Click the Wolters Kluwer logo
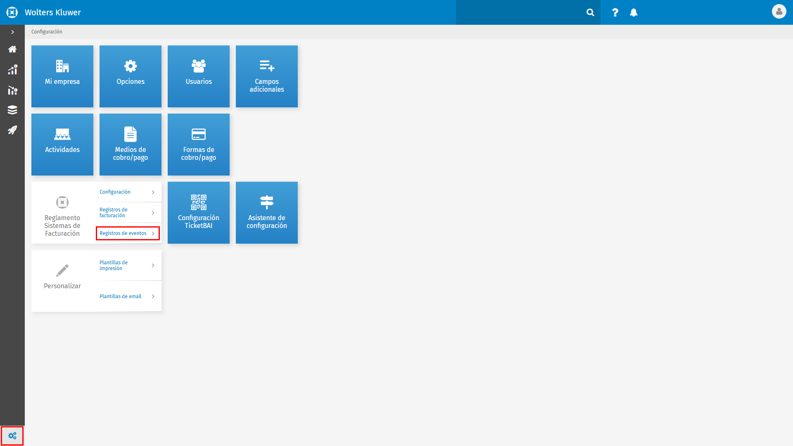 (12, 12)
